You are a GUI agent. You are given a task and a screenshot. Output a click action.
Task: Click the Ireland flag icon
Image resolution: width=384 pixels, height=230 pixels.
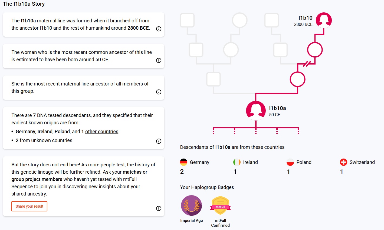(237, 162)
